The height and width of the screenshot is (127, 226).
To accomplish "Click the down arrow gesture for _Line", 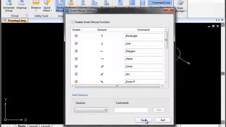I will [102, 43].
